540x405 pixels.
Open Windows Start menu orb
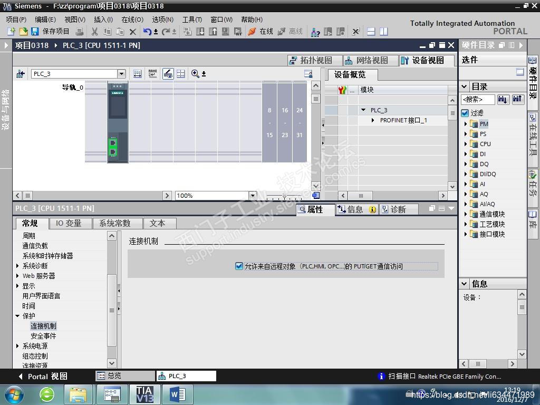click(14, 394)
